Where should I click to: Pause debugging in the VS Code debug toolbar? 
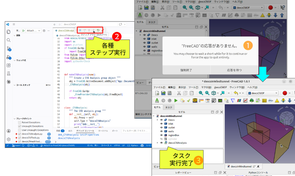[80, 30]
